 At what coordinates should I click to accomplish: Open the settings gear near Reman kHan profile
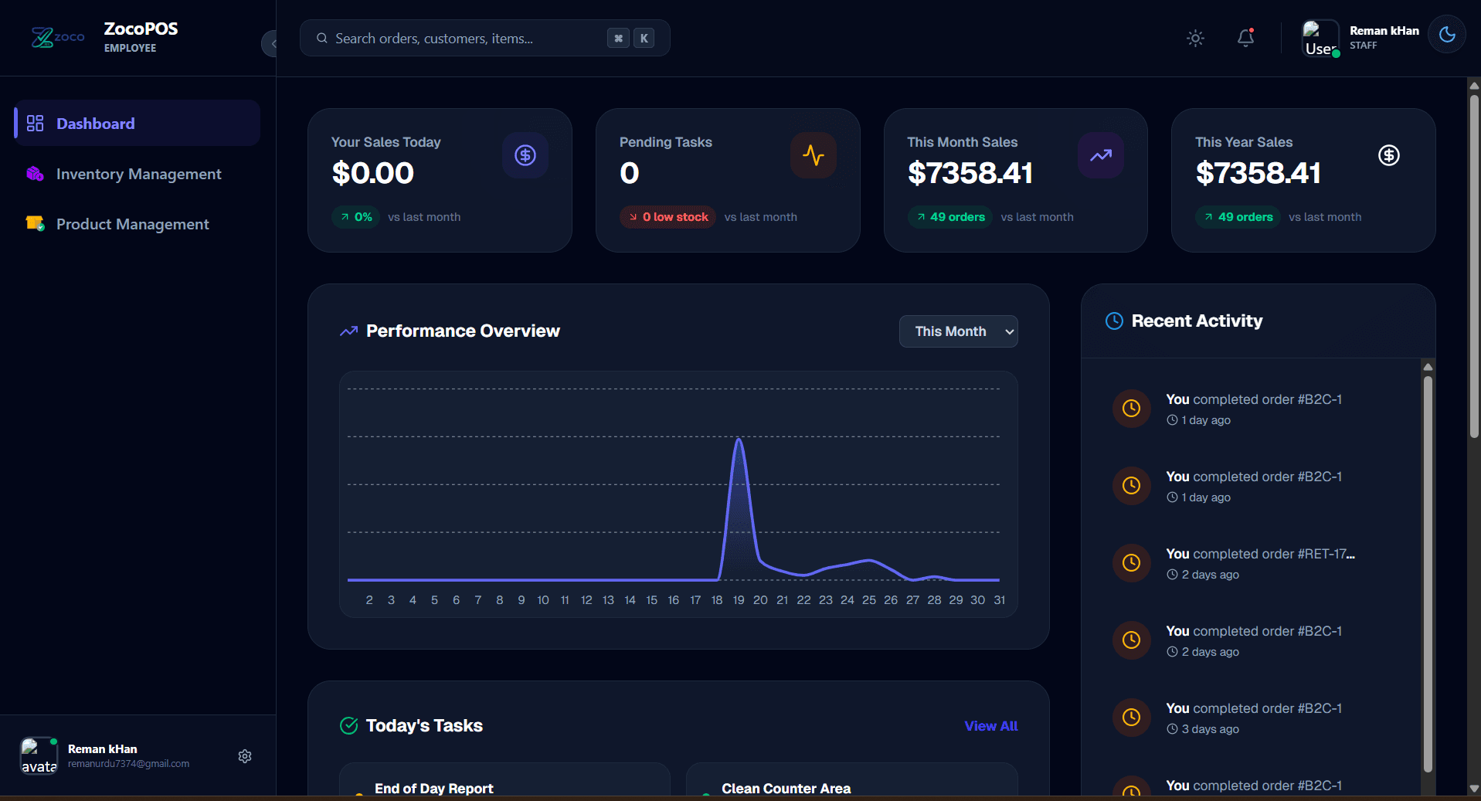244,756
